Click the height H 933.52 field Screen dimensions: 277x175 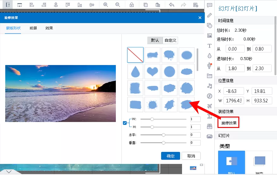point(262,101)
